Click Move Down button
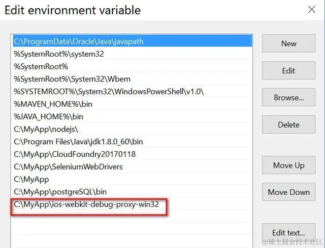Viewport: 325px width, 248px height. [x=288, y=192]
